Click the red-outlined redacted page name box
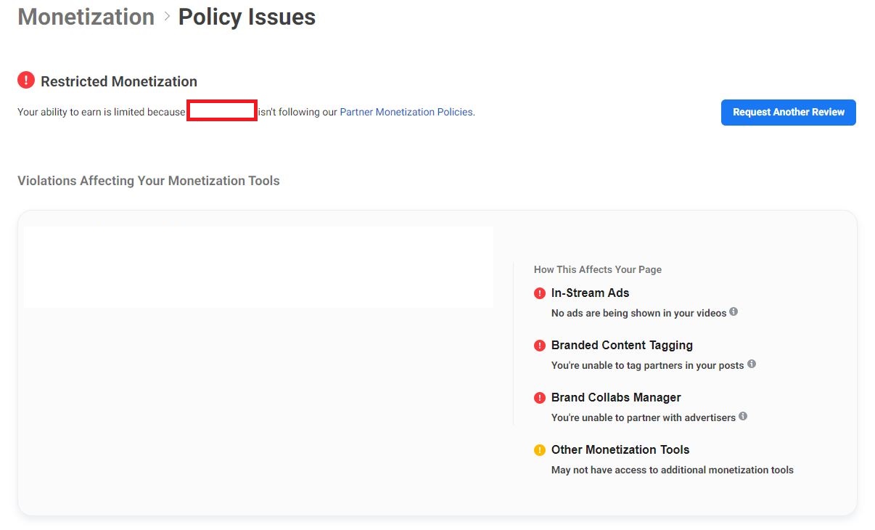 (x=222, y=111)
